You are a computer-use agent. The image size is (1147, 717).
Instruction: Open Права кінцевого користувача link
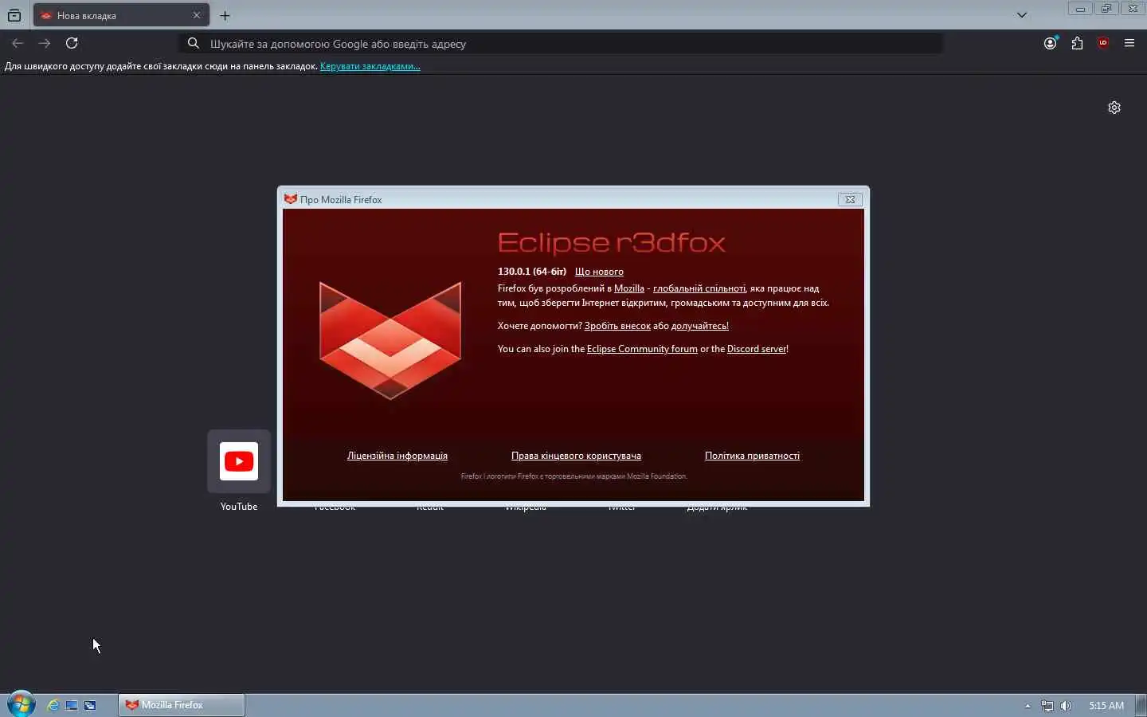576,456
